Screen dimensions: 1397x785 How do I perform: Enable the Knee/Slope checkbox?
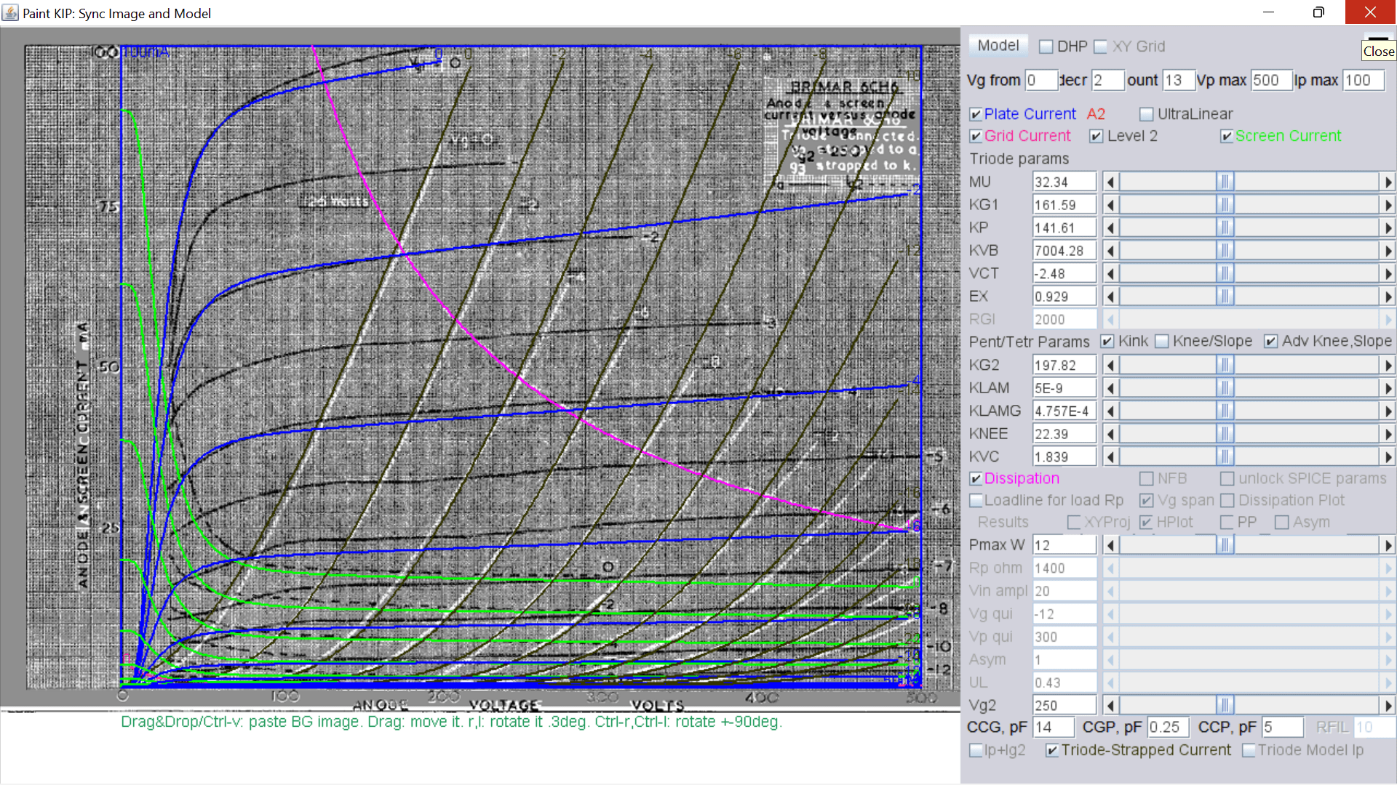tap(1162, 342)
